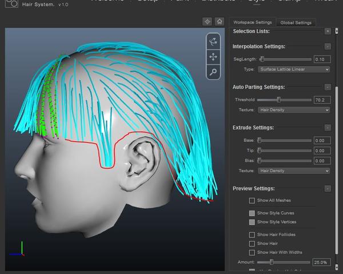
Task: Toggle the Show Style Curves checkbox
Action: coord(252,213)
